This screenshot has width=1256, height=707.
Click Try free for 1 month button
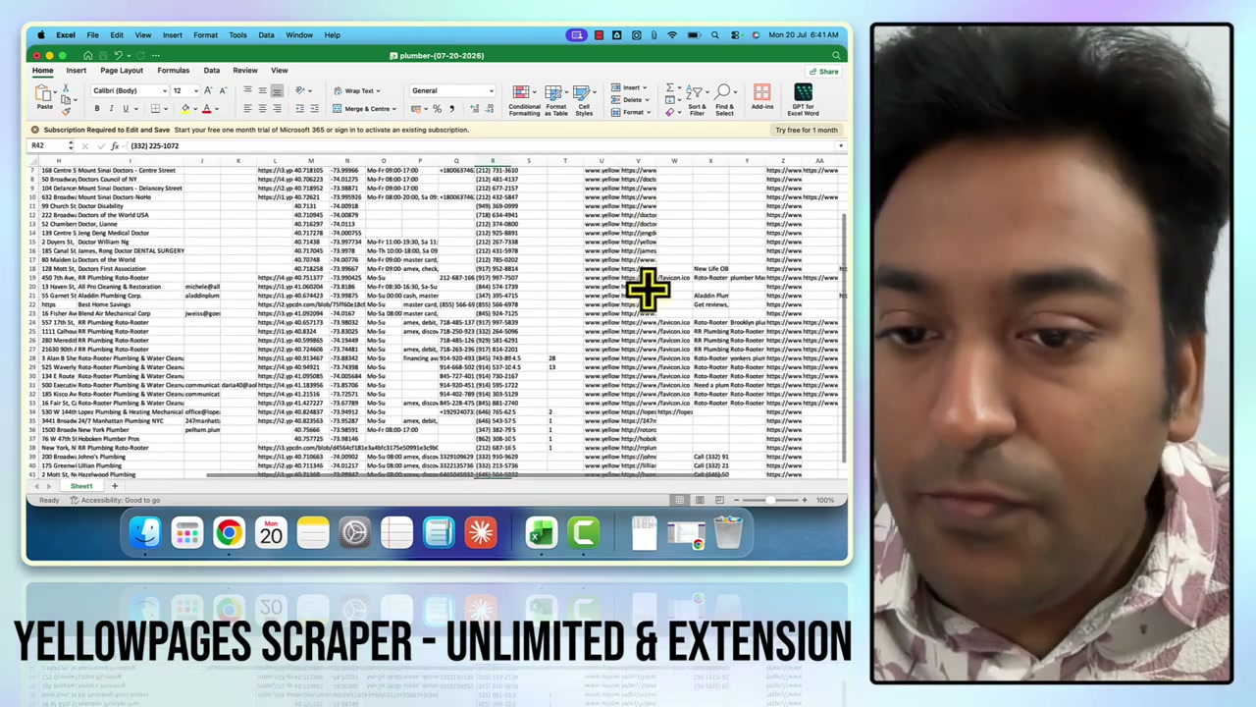point(807,130)
